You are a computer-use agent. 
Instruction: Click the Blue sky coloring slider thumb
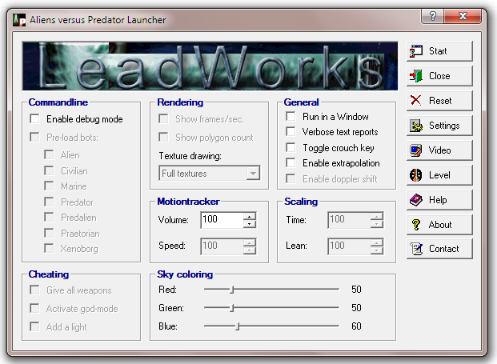238,326
